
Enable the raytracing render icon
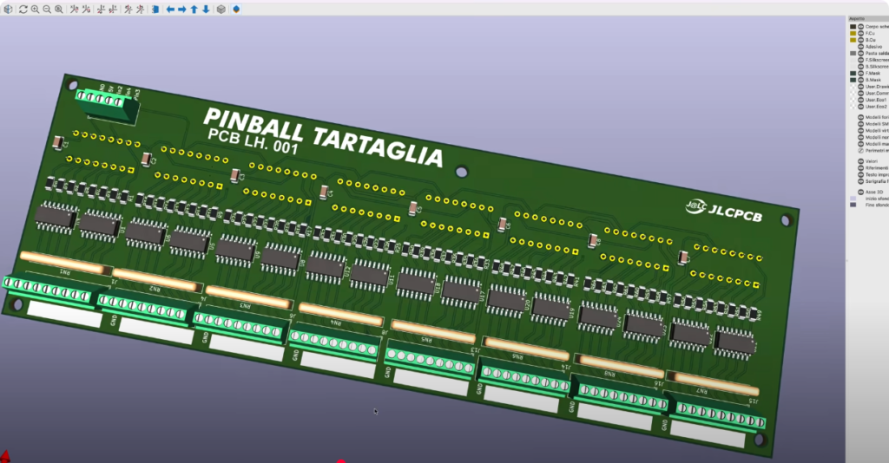click(x=236, y=9)
